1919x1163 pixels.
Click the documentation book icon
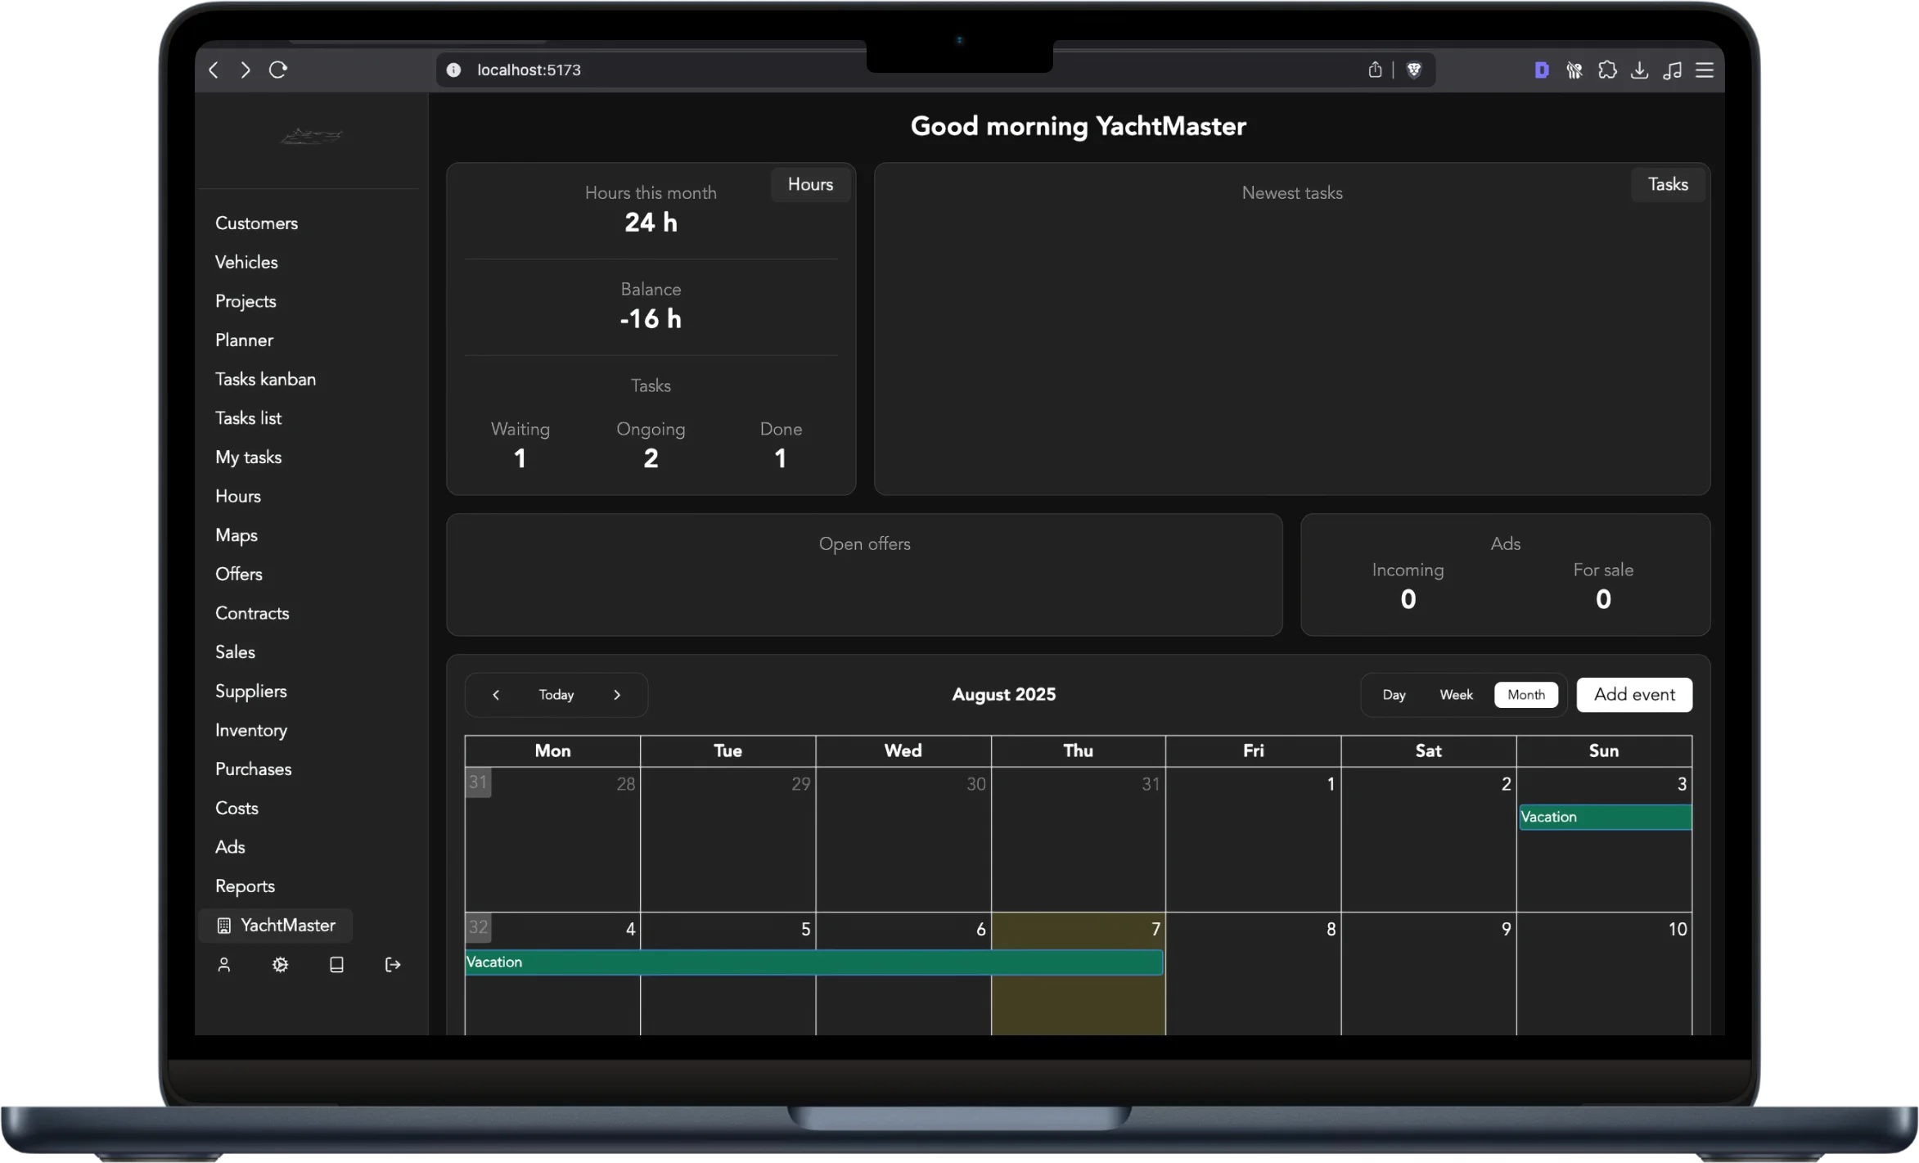click(x=336, y=964)
